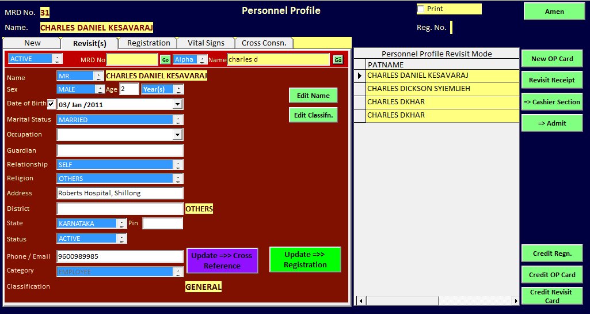Click the spinner arrows on the MR. title
Screen dimensions: 590x314
tap(99, 76)
